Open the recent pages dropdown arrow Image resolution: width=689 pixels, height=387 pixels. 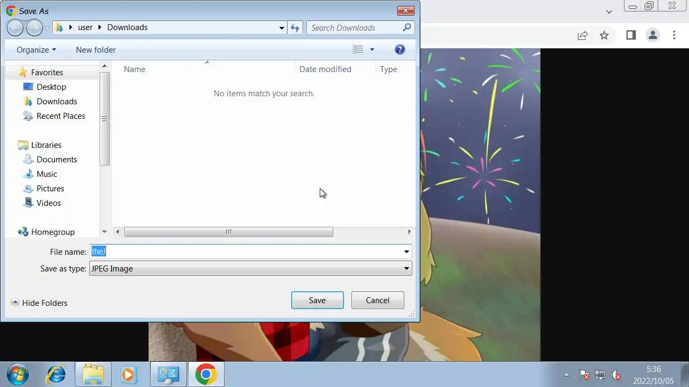click(47, 28)
